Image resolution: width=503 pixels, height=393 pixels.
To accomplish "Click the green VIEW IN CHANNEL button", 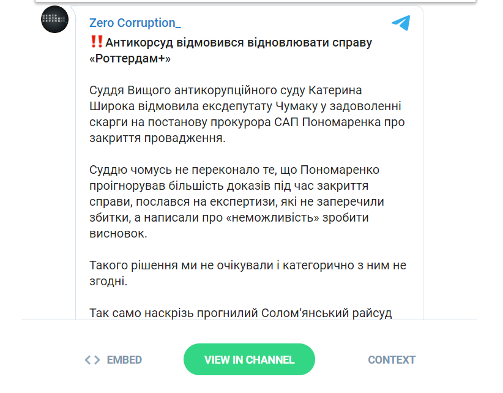I will 249,359.
